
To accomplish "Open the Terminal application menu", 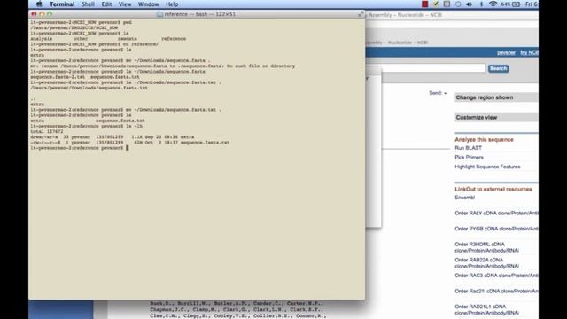I will [x=62, y=4].
